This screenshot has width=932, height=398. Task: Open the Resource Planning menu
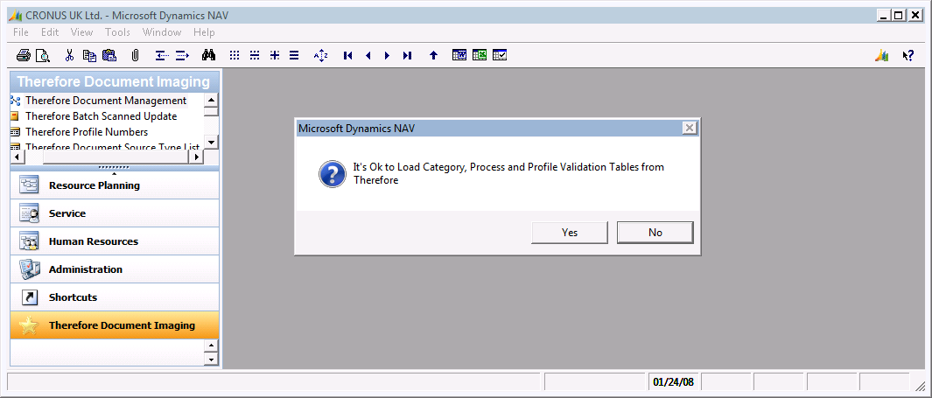pyautogui.click(x=115, y=185)
